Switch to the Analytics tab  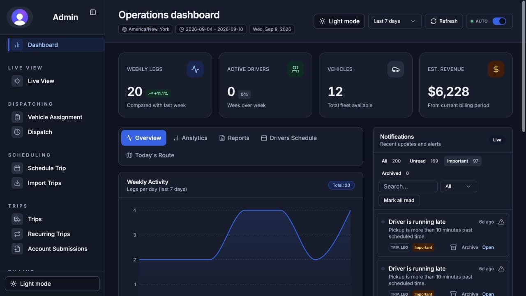coord(190,138)
